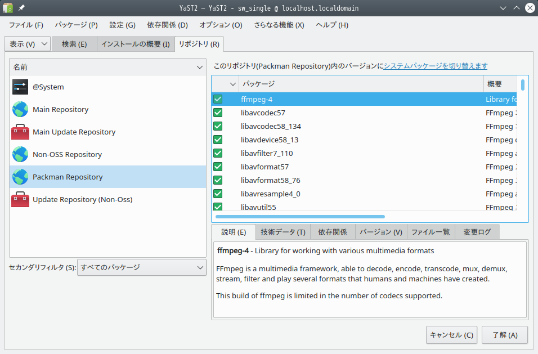Select the リポジトリ (R) tab
The image size is (538, 354).
coord(199,44)
